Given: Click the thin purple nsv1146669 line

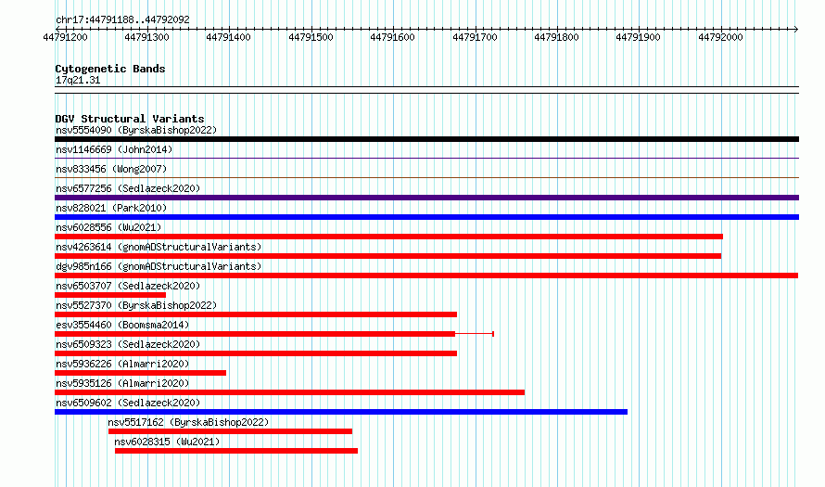Looking at the screenshot, I should click(x=426, y=159).
